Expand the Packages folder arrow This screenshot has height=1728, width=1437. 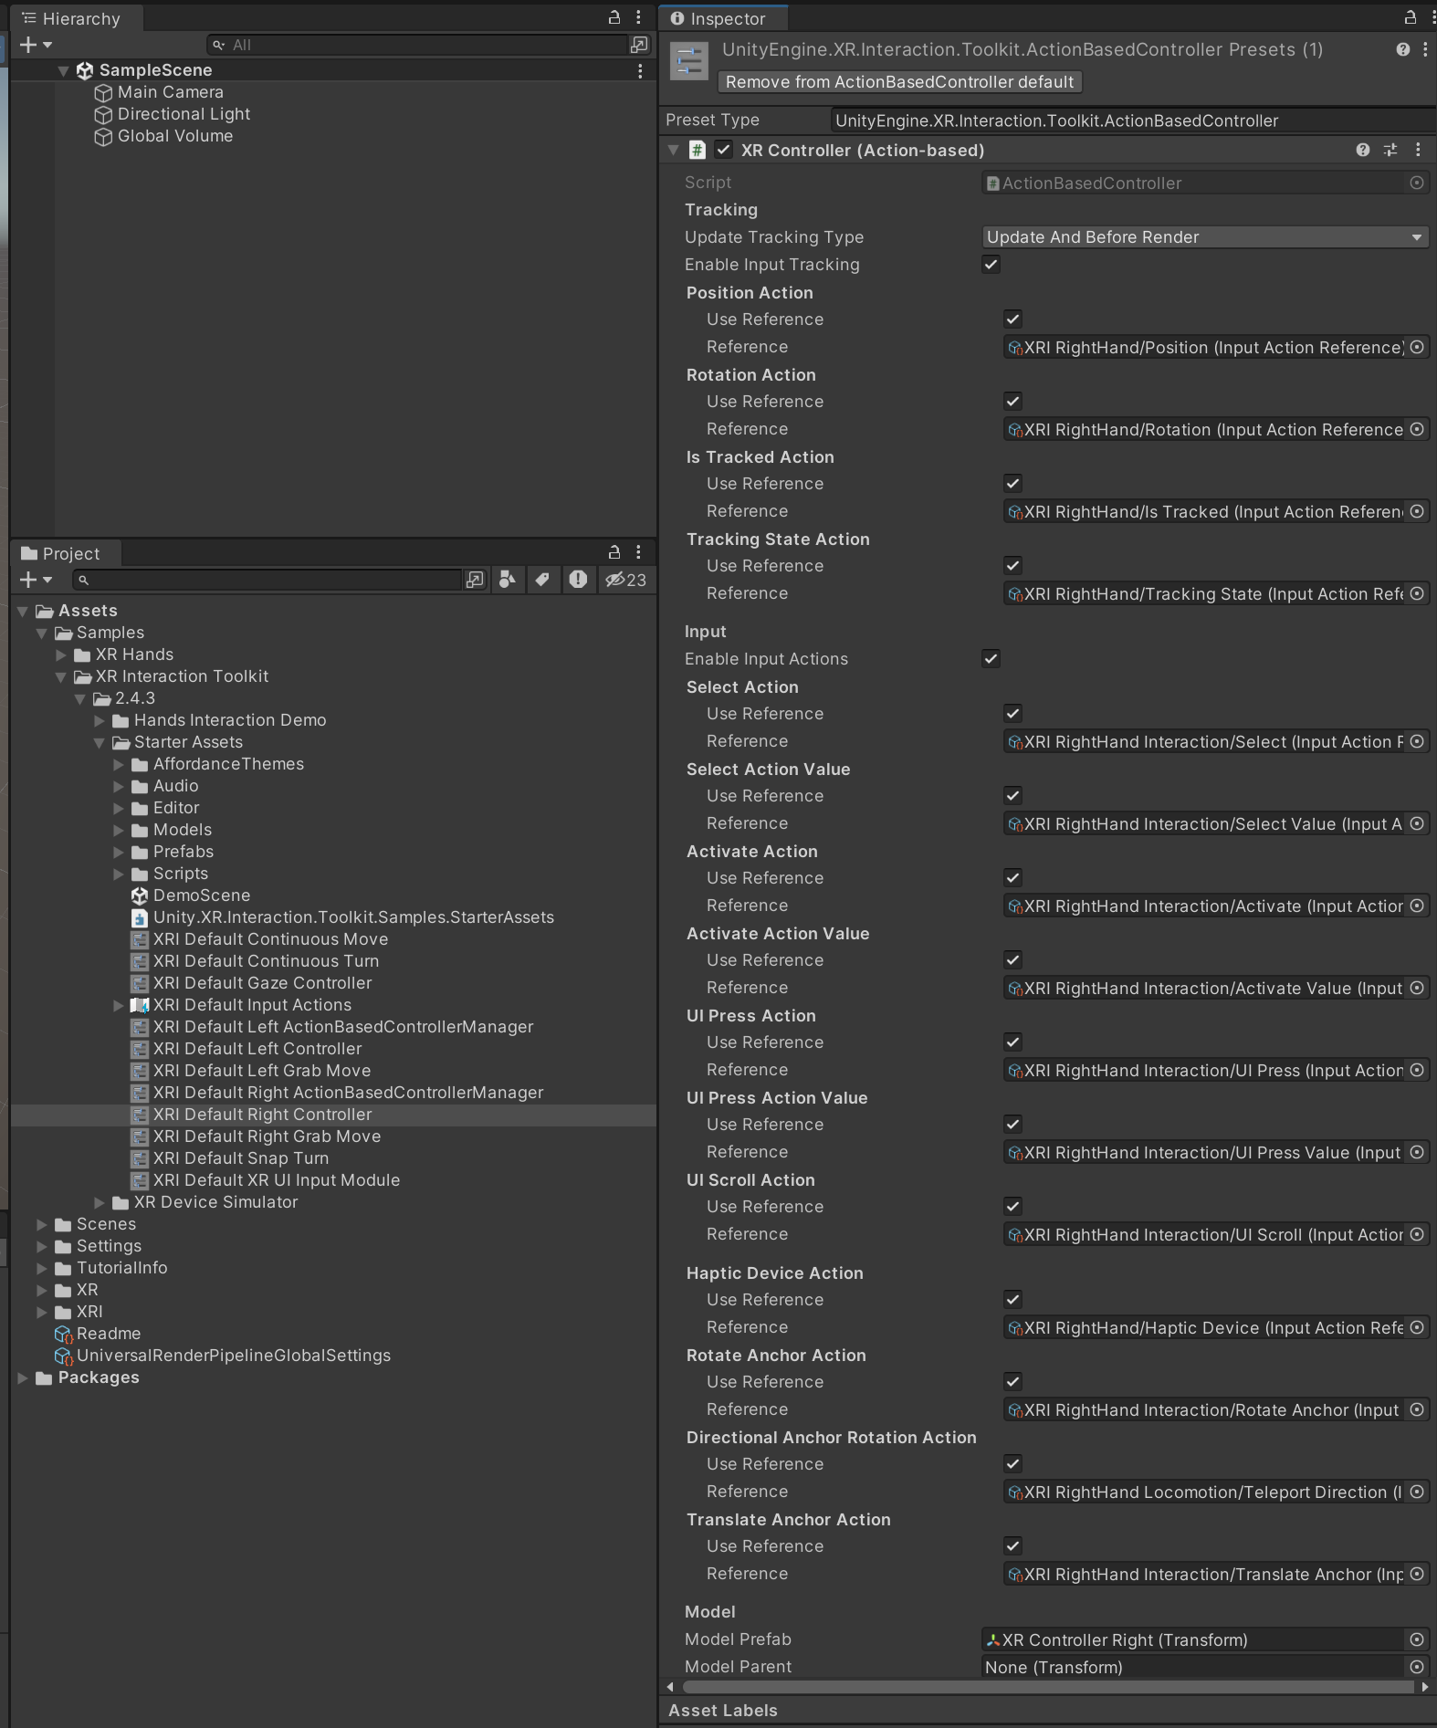coord(23,1377)
